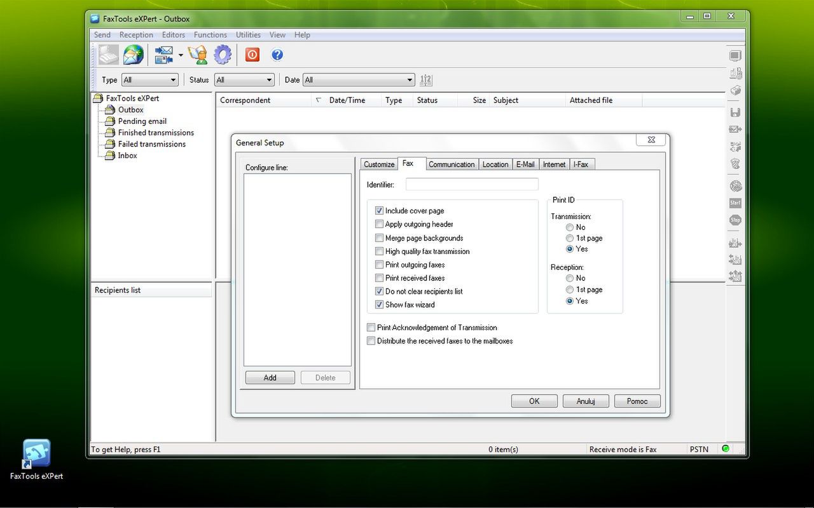Switch to the I-Fax tab
The image size is (814, 508).
[581, 164]
